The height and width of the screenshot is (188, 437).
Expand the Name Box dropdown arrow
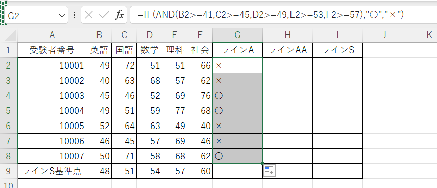62,16
